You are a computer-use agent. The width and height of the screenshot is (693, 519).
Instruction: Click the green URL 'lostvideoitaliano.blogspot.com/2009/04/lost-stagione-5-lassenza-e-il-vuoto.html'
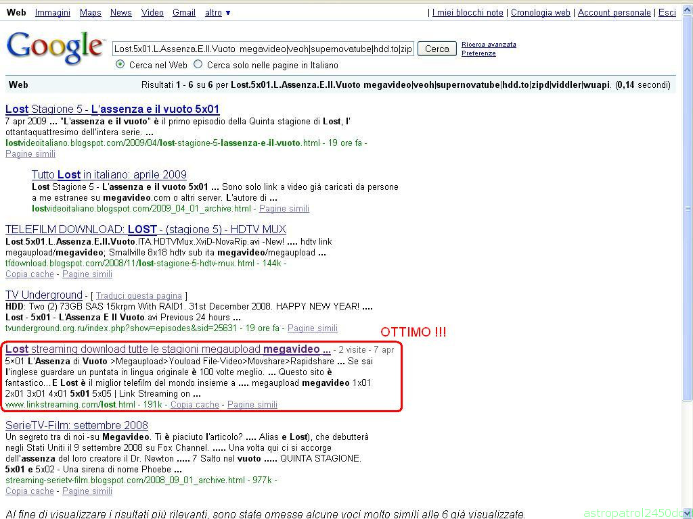pos(162,143)
